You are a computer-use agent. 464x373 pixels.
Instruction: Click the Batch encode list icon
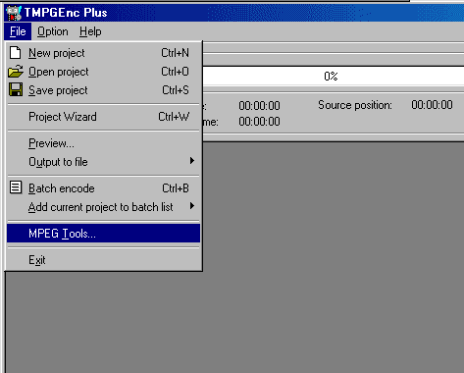tap(16, 187)
